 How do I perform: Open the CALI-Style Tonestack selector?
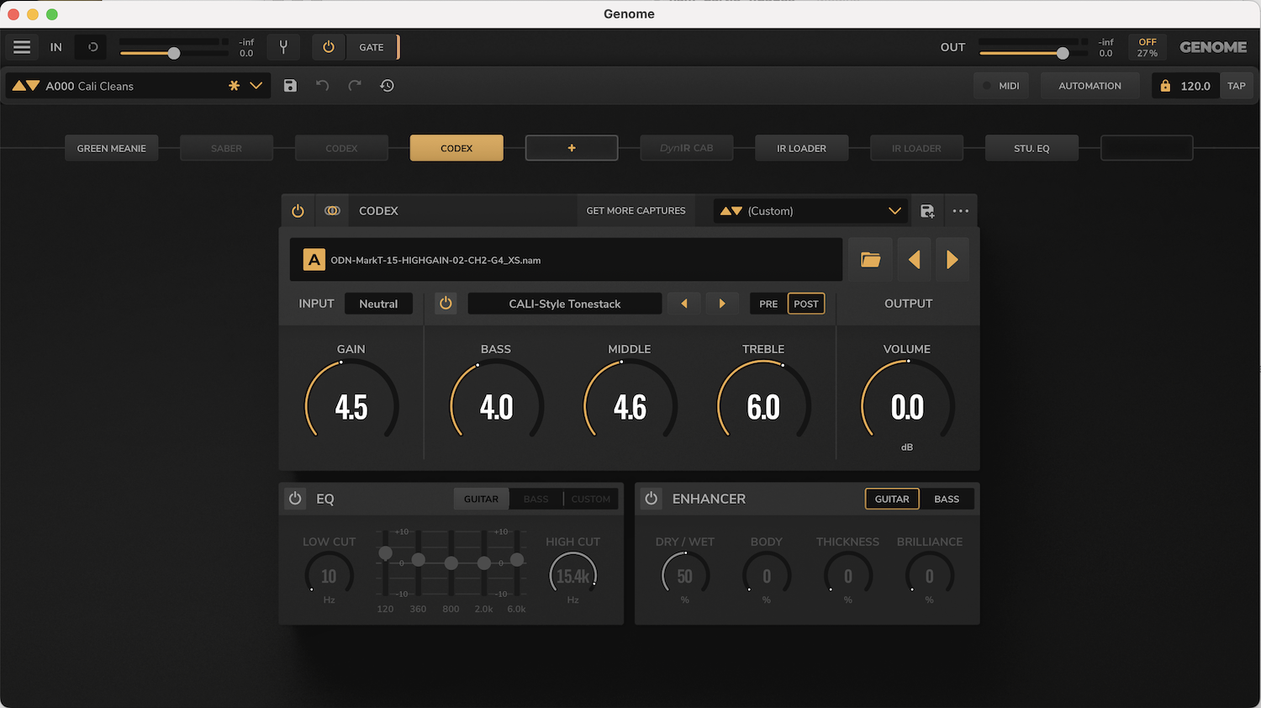565,304
